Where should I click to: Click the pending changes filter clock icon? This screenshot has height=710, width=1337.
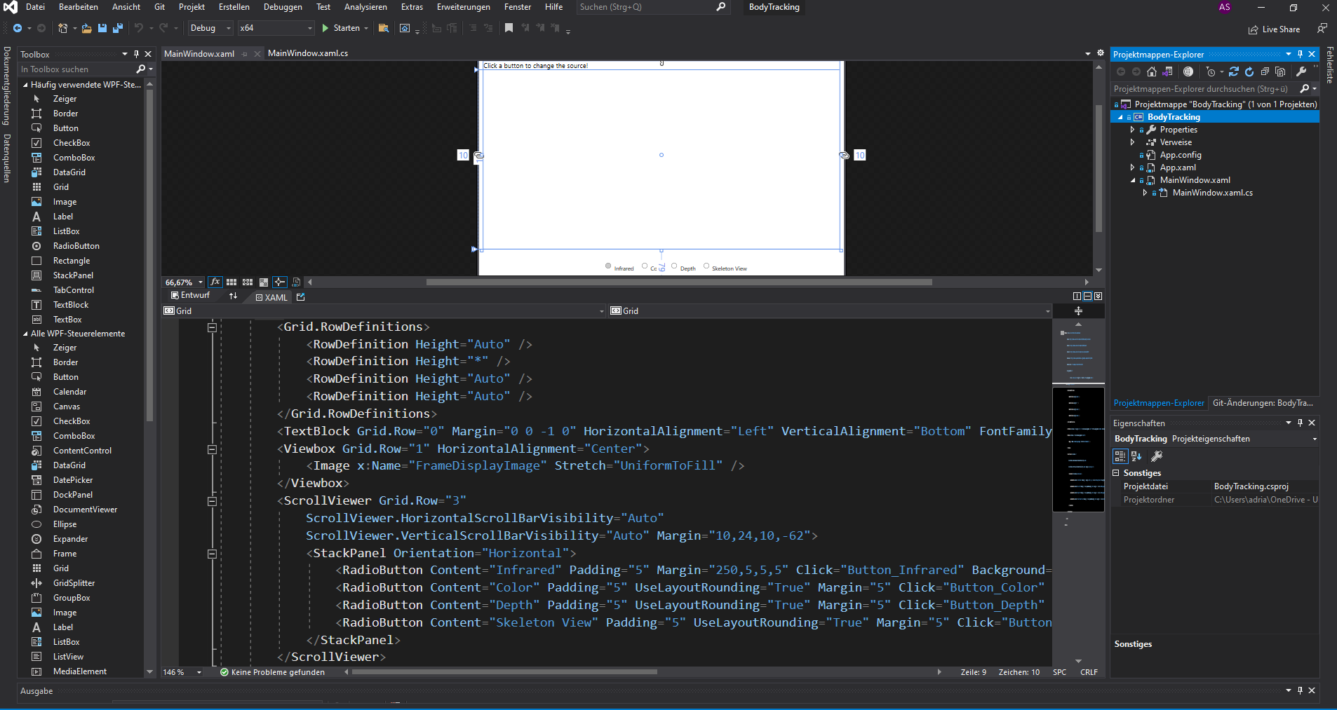[x=1211, y=71]
